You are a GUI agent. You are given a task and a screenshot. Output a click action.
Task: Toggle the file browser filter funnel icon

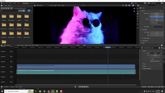(x=29, y=11)
